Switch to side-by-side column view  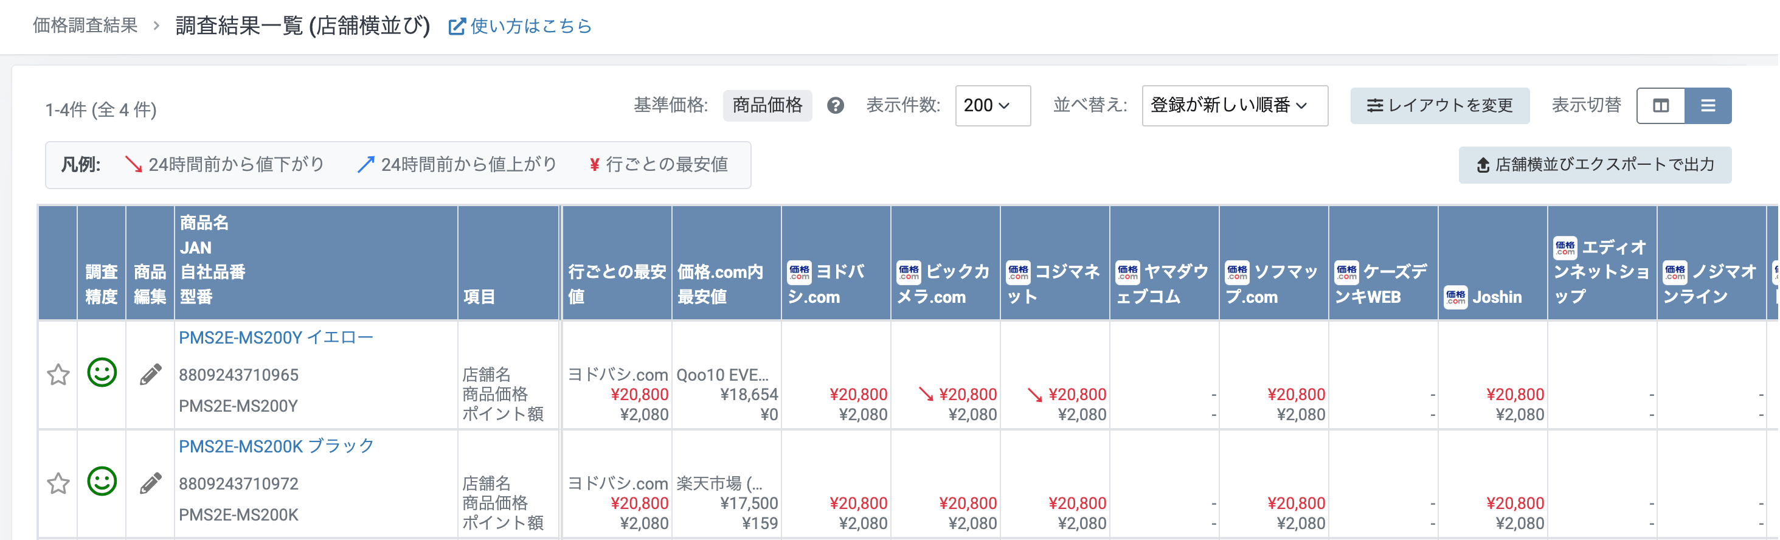coord(1661,106)
